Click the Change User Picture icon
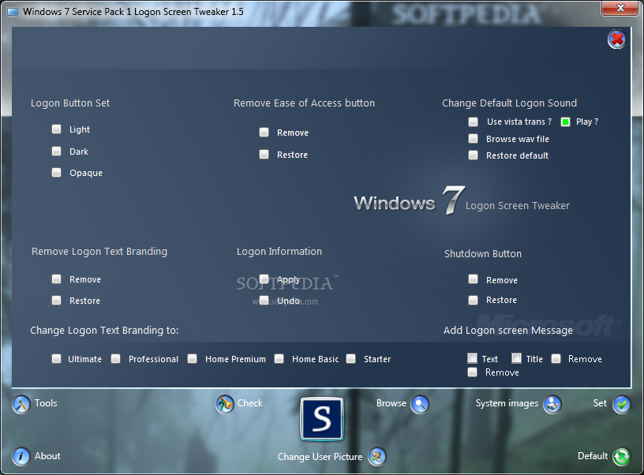The image size is (644, 475). [377, 457]
